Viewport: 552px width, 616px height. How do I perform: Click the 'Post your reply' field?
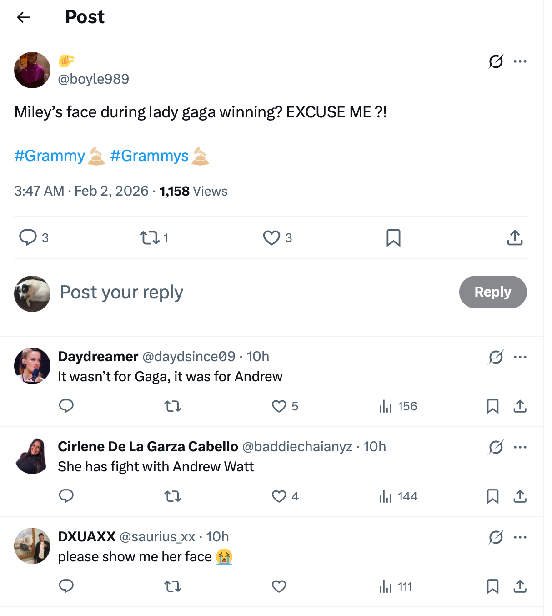(x=122, y=292)
